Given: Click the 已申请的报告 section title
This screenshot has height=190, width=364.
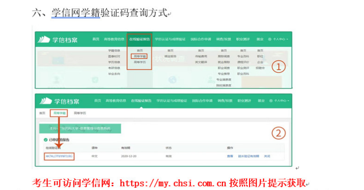Looking at the screenshot, I should point(59,140).
